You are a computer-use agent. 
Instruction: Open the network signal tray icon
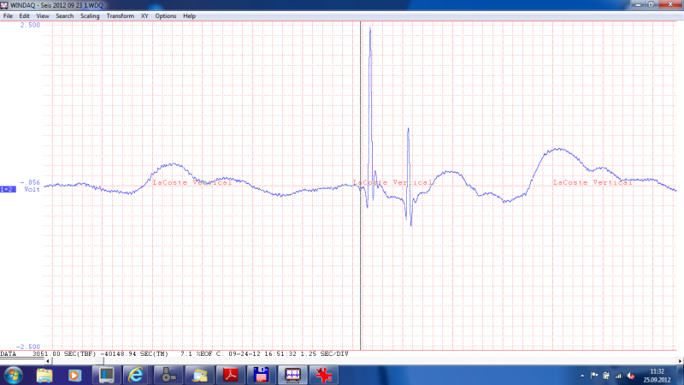pyautogui.click(x=618, y=376)
